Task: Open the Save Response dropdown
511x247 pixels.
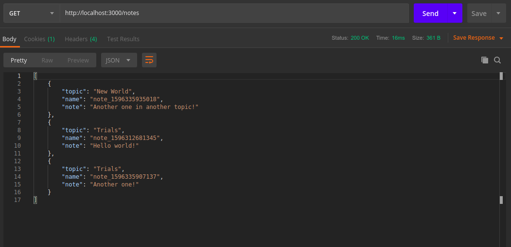Action: [x=478, y=38]
